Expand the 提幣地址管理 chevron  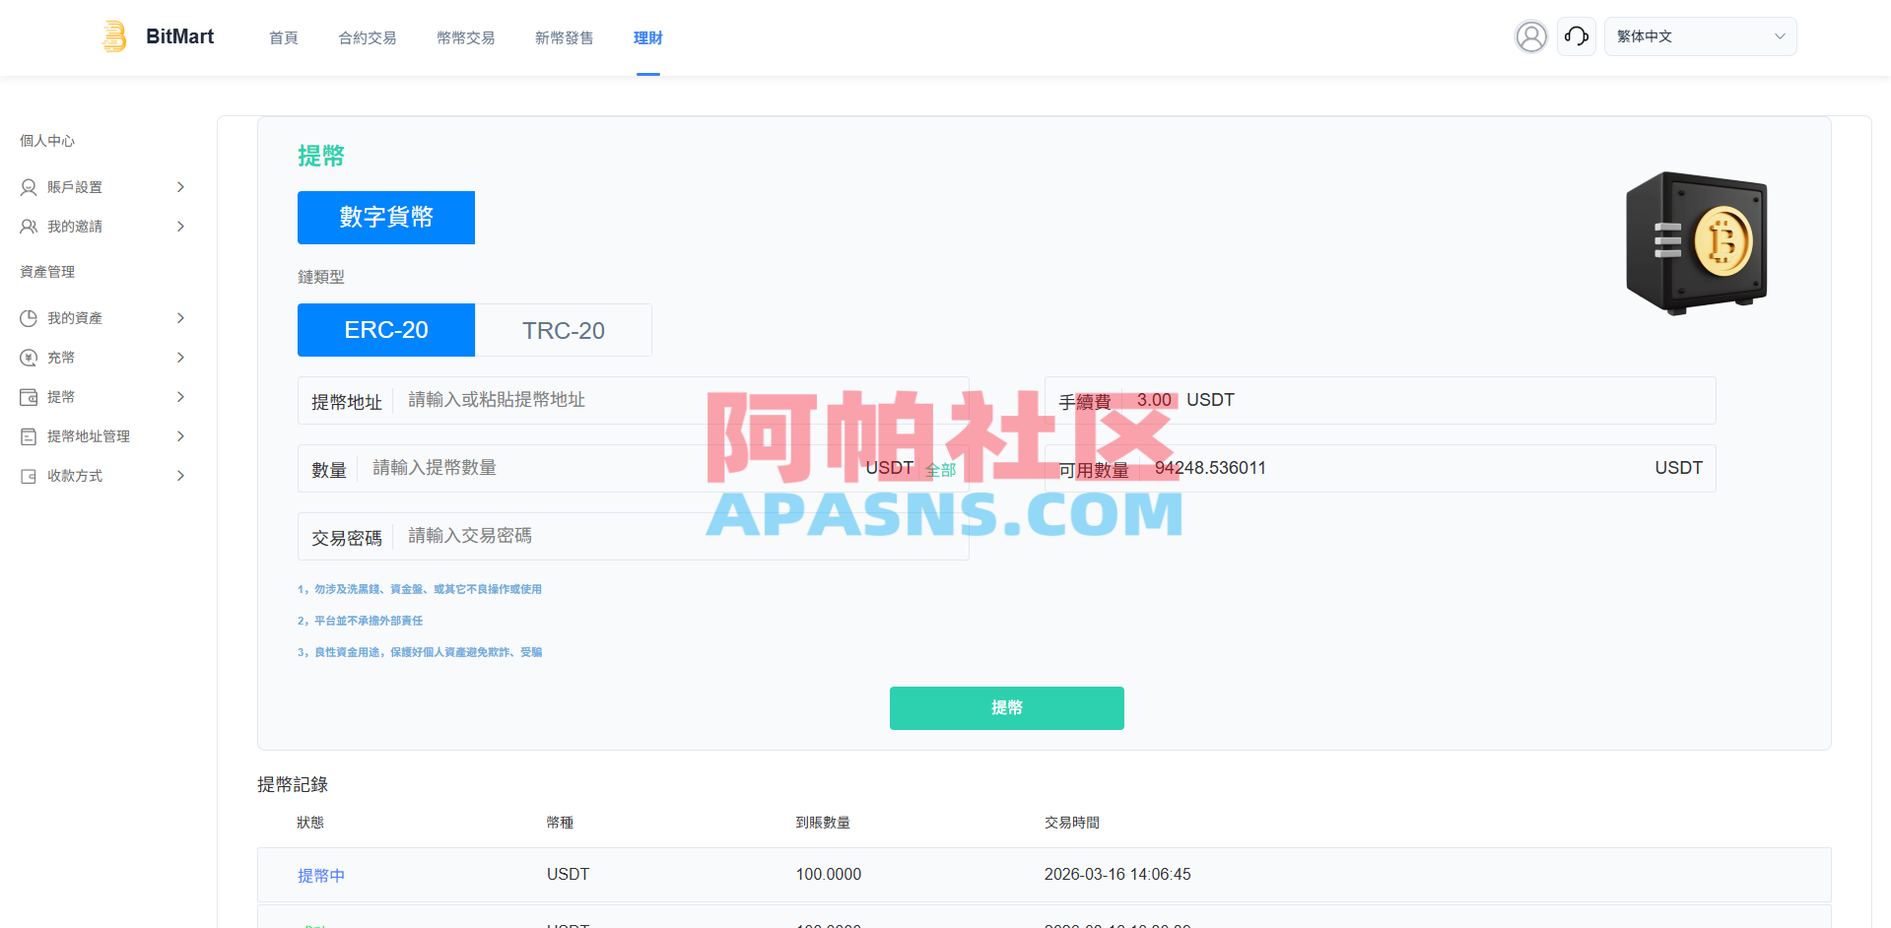[180, 436]
